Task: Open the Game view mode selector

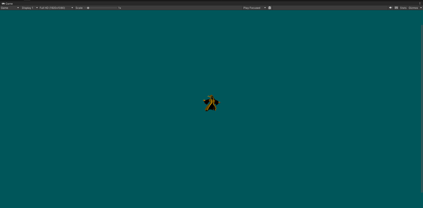Action: [10, 8]
